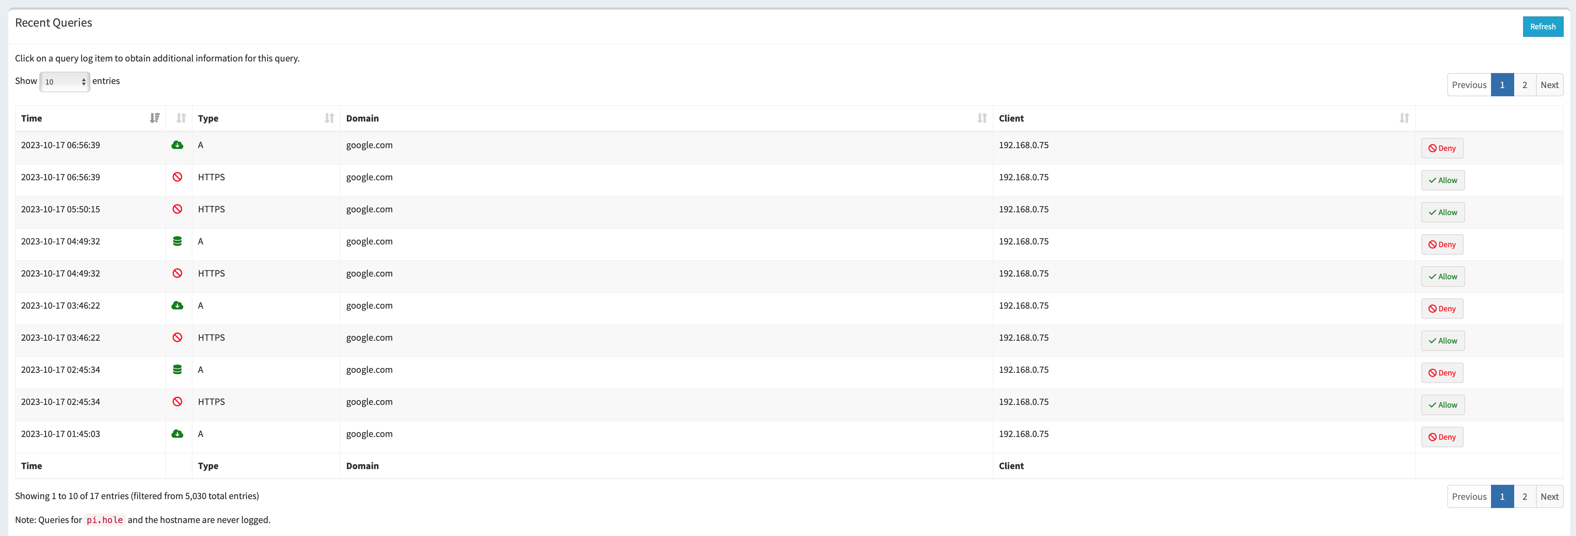Sort by the status column icon
1576x536 pixels.
pyautogui.click(x=181, y=118)
